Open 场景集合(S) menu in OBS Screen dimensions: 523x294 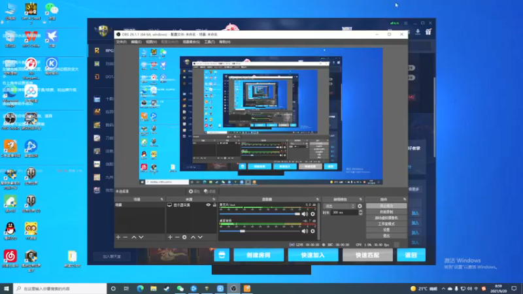coord(191,42)
